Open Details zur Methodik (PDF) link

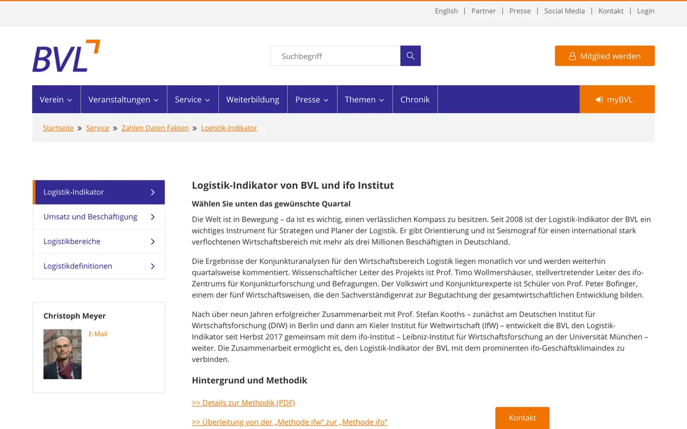click(x=243, y=403)
